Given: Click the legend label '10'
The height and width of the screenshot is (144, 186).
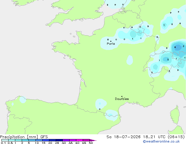Looking at the screenshot, I should click(x=37, y=143).
